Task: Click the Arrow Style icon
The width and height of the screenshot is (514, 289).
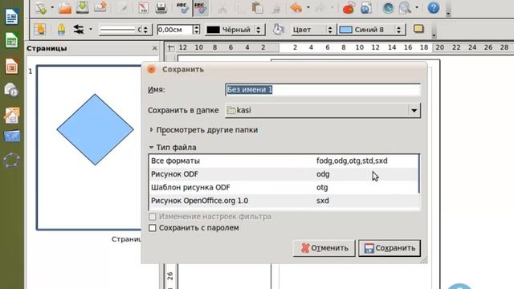Action: pos(79,30)
